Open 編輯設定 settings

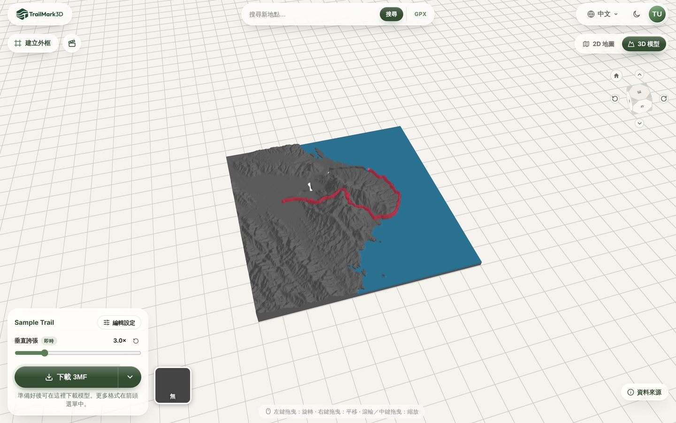(119, 322)
